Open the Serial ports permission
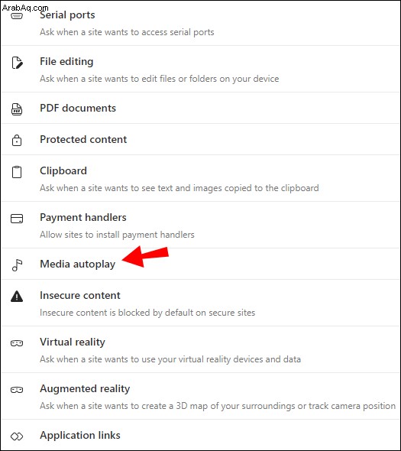Screen dimensions: 401x451 coord(200,23)
